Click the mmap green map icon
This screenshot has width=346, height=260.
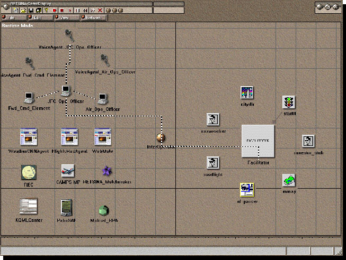(x=289, y=180)
